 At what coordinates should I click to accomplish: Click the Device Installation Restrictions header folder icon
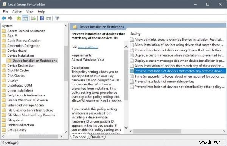click(75, 27)
